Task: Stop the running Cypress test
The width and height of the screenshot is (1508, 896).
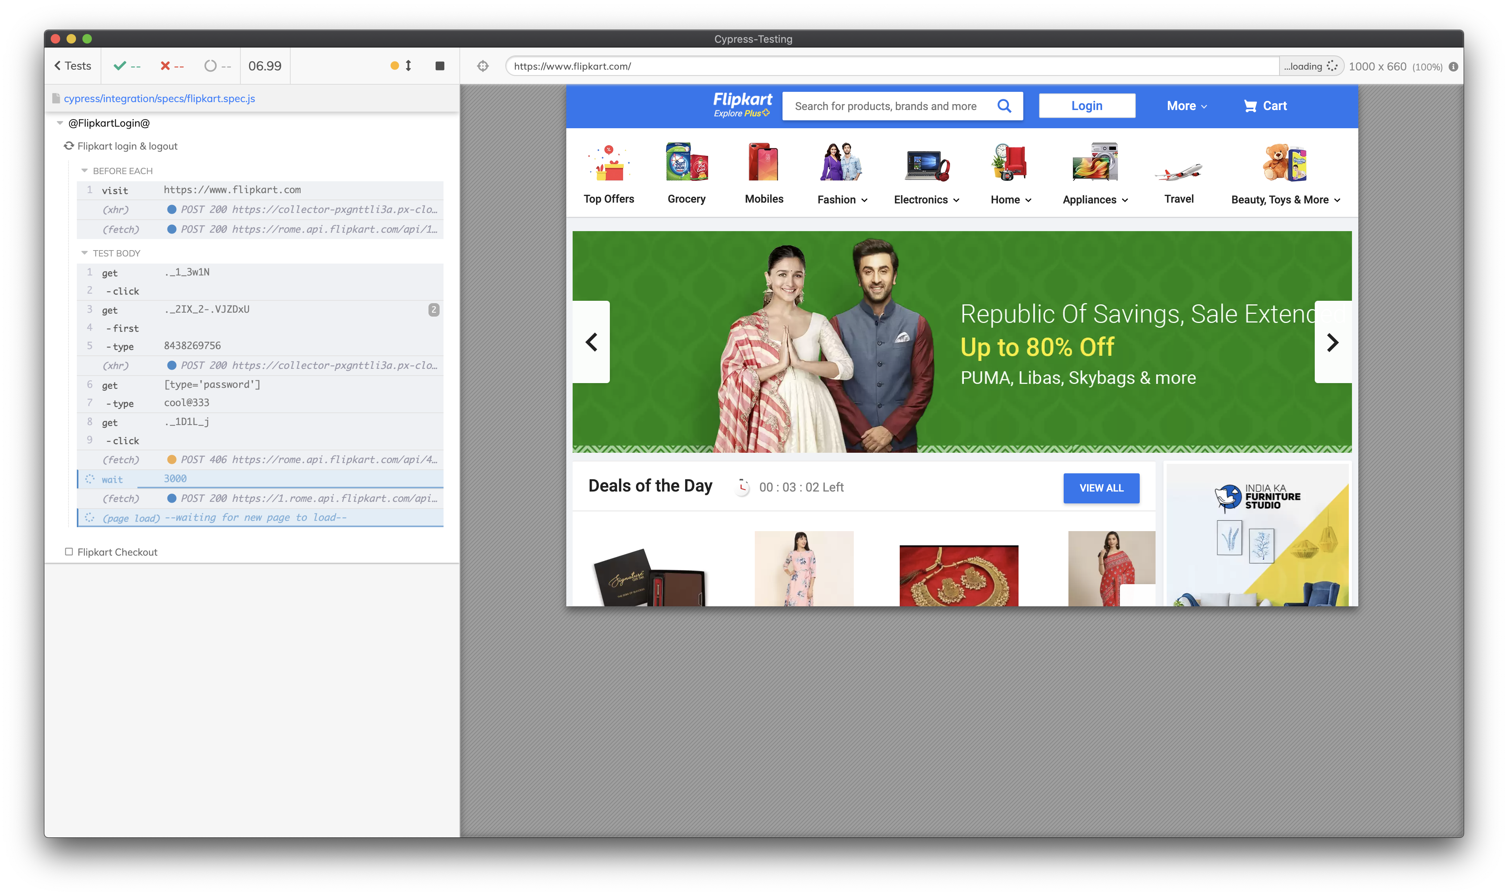Action: [439, 66]
